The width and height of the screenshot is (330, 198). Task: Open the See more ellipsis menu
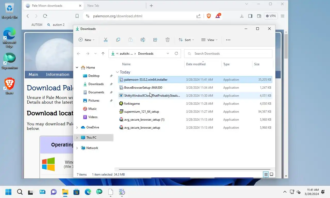[228, 40]
